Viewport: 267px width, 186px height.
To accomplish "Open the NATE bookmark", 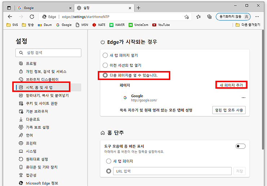I will point(99,25).
